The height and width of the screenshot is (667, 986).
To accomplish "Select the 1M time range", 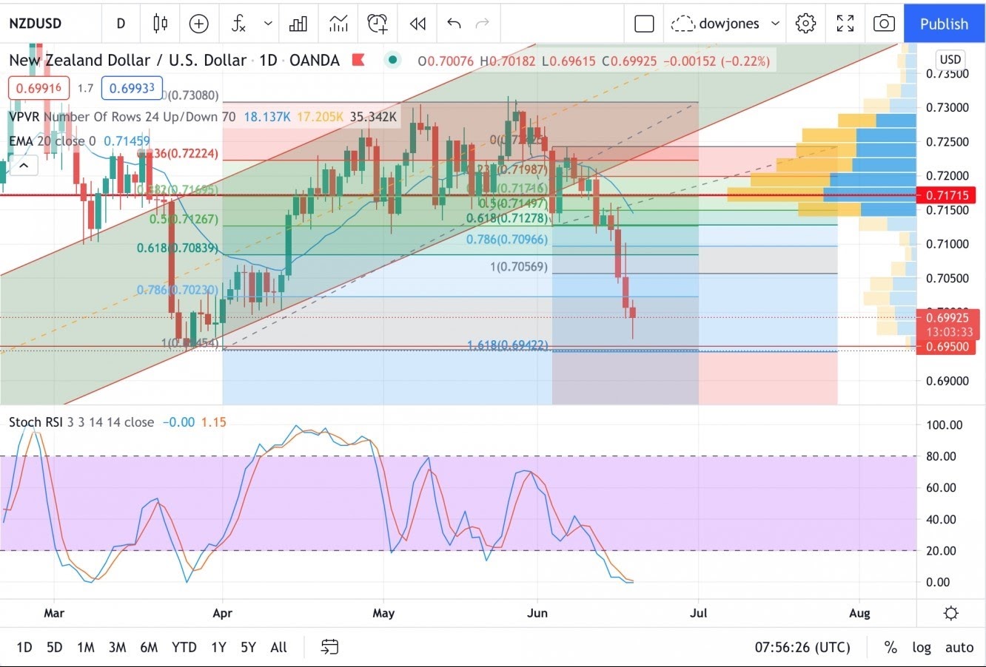I will 86,647.
